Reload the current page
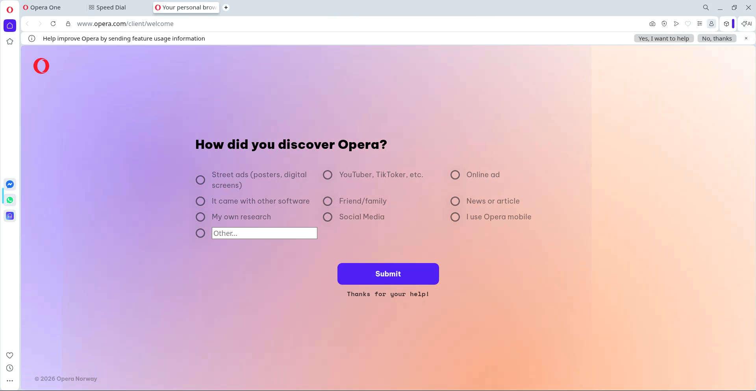 coord(53,24)
